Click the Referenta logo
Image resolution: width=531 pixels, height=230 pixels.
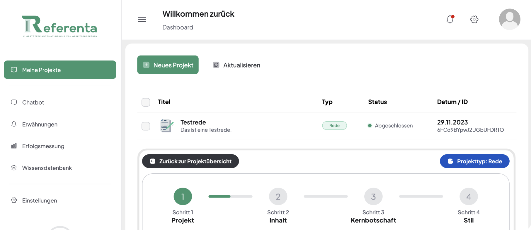pyautogui.click(x=59, y=26)
